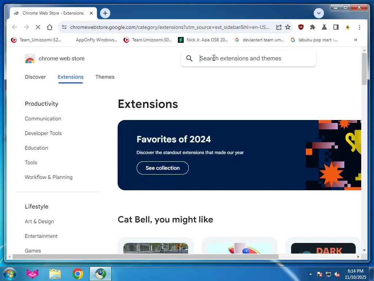View site information icon in address bar
This screenshot has height=281, width=374.
64,27
